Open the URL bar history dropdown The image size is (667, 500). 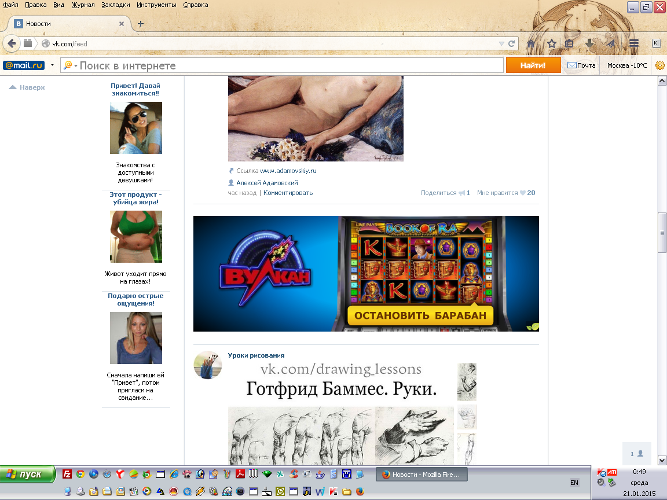click(501, 43)
